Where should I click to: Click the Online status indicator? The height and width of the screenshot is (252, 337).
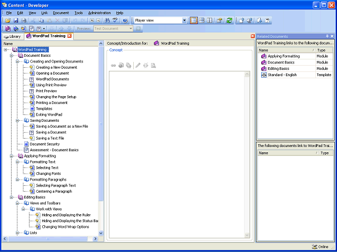click(x=320, y=247)
